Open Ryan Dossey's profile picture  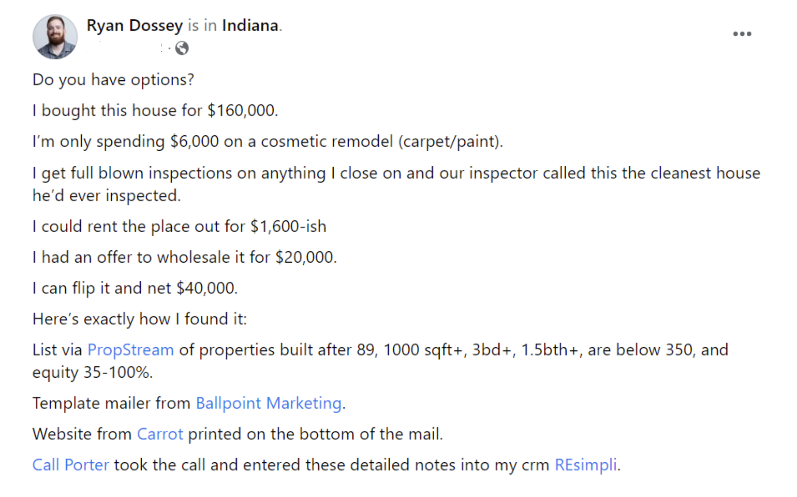tap(55, 37)
